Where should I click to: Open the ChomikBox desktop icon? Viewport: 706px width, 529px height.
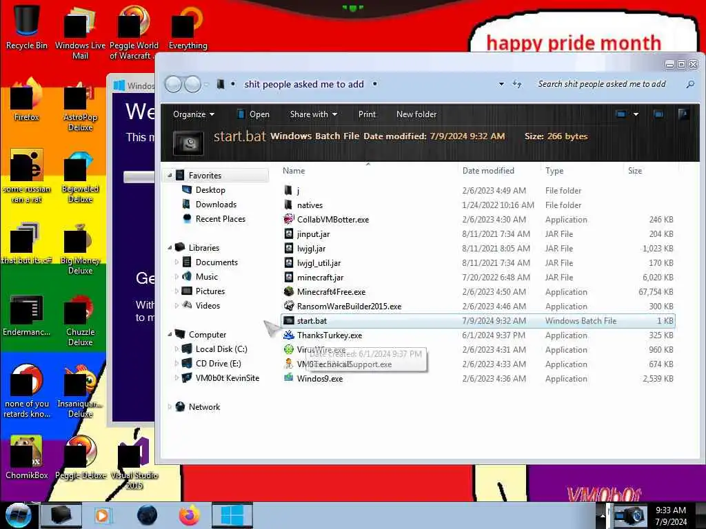(27, 457)
